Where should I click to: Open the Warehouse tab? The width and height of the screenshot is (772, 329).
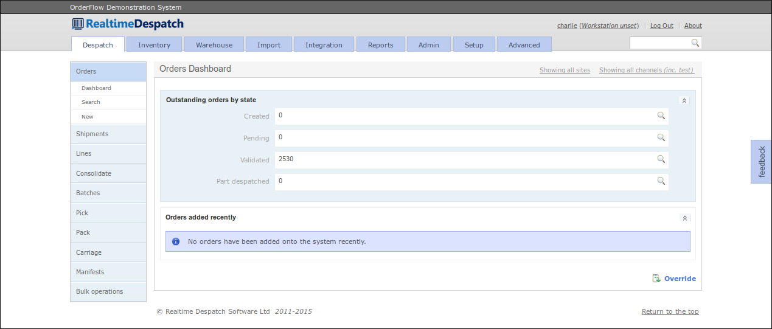[214, 44]
